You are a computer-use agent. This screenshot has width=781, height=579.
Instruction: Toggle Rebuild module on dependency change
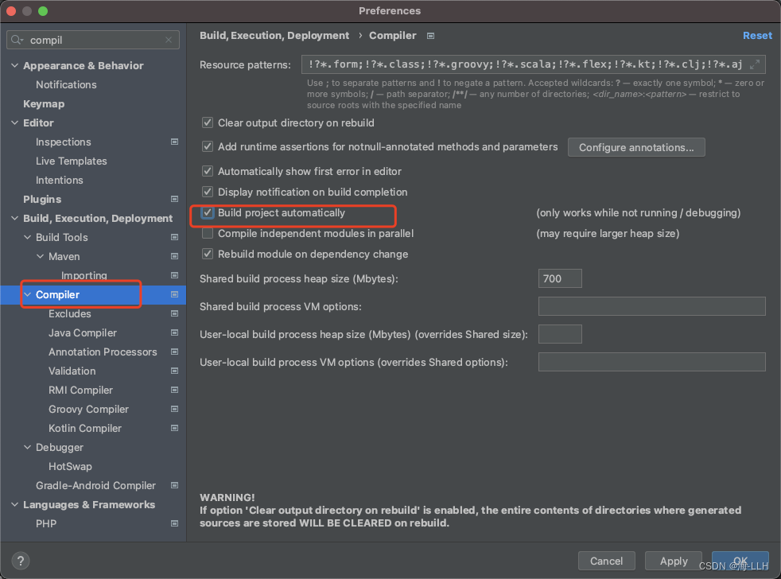[x=208, y=255]
